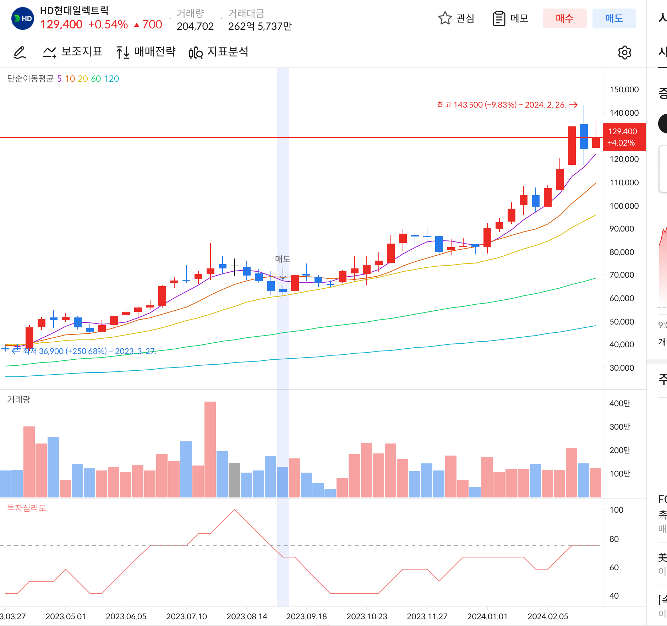
Task: Click the tallest volume bar
Action: (210, 450)
